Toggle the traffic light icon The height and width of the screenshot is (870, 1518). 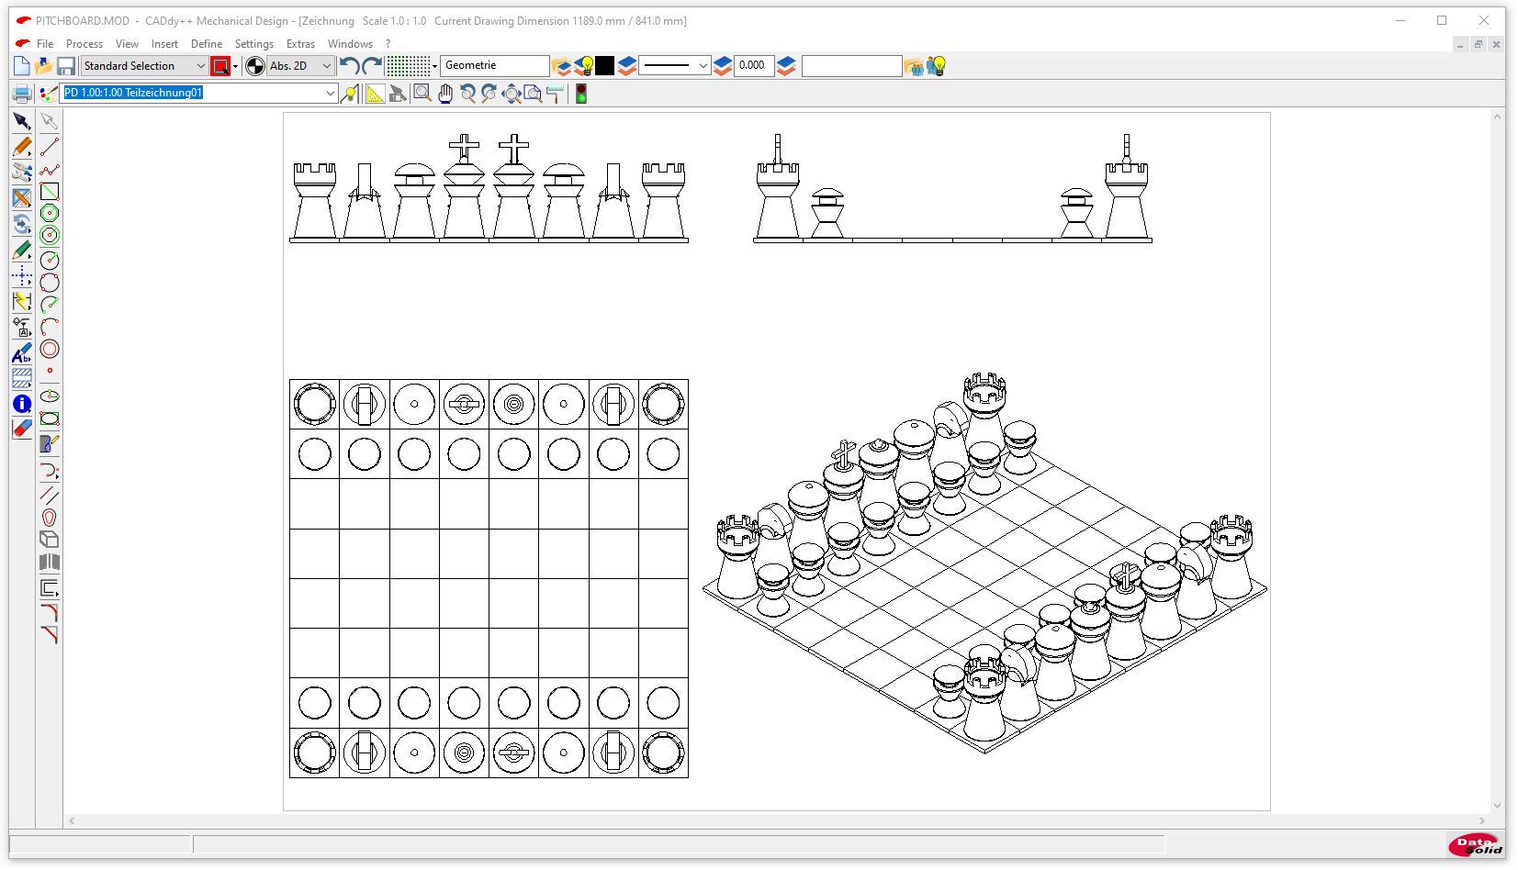point(580,94)
